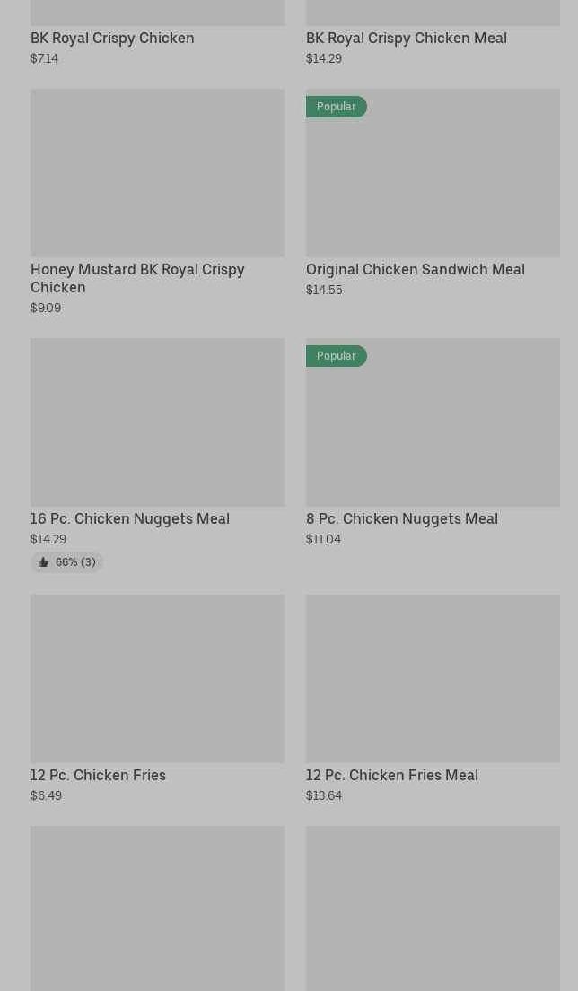Click the $13.64 price label

click(x=323, y=795)
